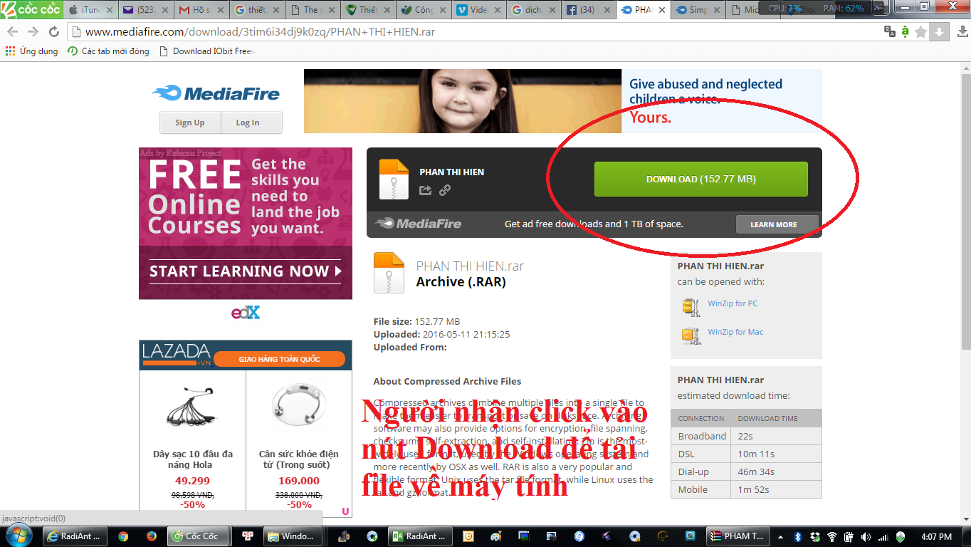The height and width of the screenshot is (547, 971).
Task: Click the GIAO HÀNG TOÀN QUỐC orange button
Action: tap(279, 359)
